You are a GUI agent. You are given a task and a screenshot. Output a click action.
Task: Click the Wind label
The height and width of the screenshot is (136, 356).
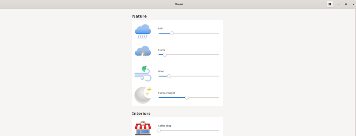point(161,71)
